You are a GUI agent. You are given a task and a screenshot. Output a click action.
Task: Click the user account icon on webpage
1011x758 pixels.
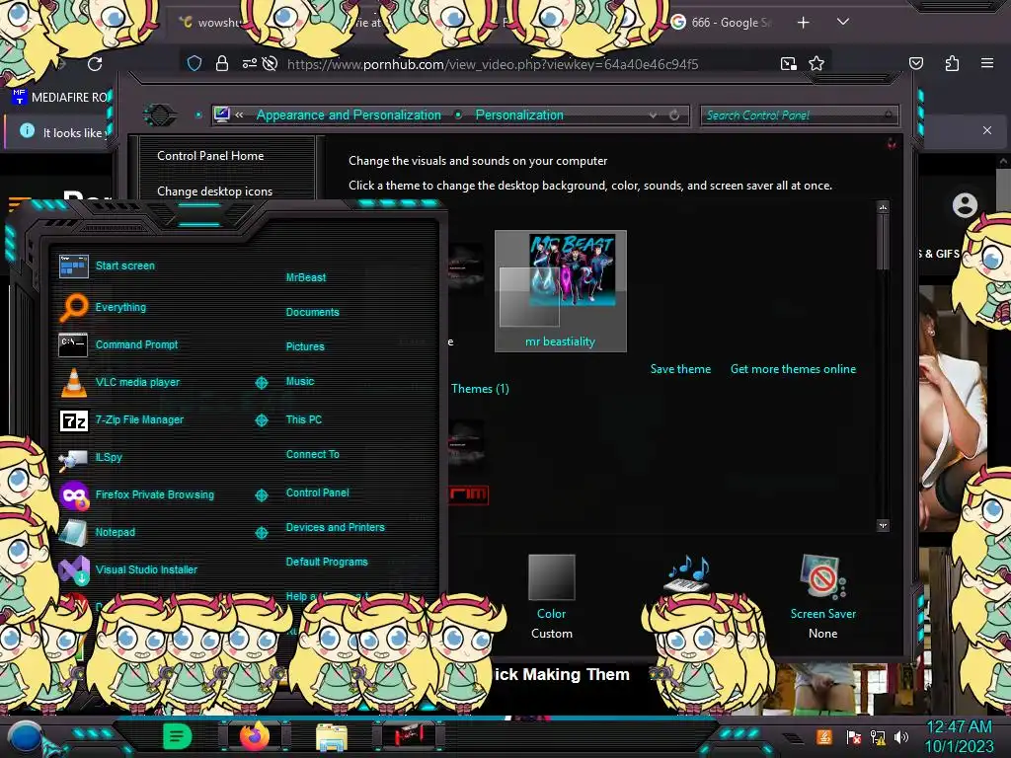coord(965,205)
